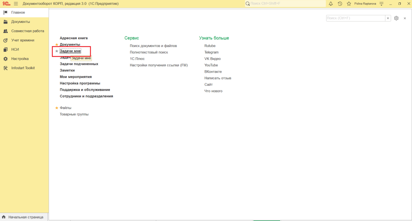
Task: Click the Учет времени timer icon
Action: 5,40
